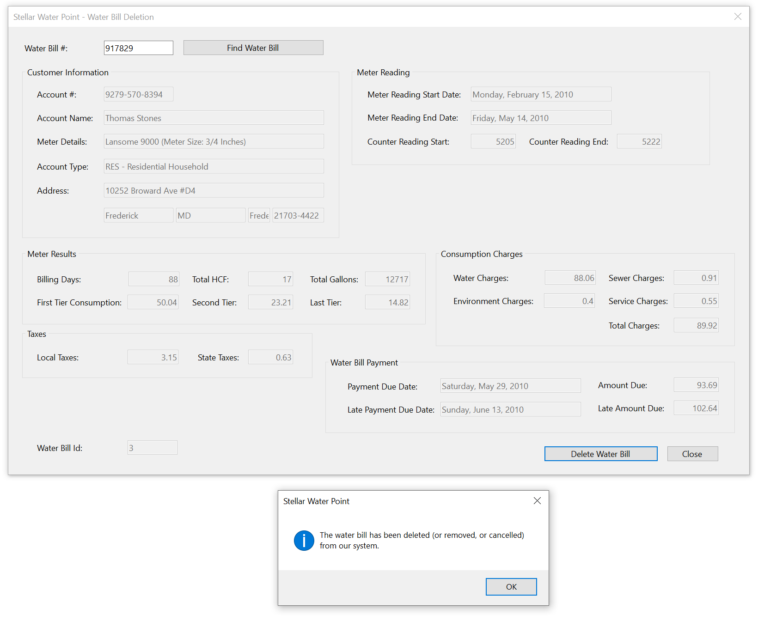Click the Payment Due Date field
Viewport: 758px width, 621px height.
[x=511, y=386]
